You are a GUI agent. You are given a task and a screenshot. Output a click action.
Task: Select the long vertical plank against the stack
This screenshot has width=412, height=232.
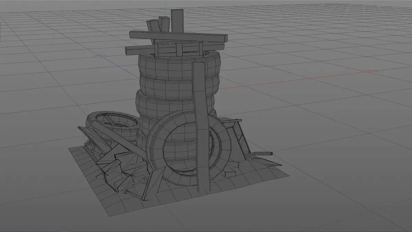[x=202, y=127]
